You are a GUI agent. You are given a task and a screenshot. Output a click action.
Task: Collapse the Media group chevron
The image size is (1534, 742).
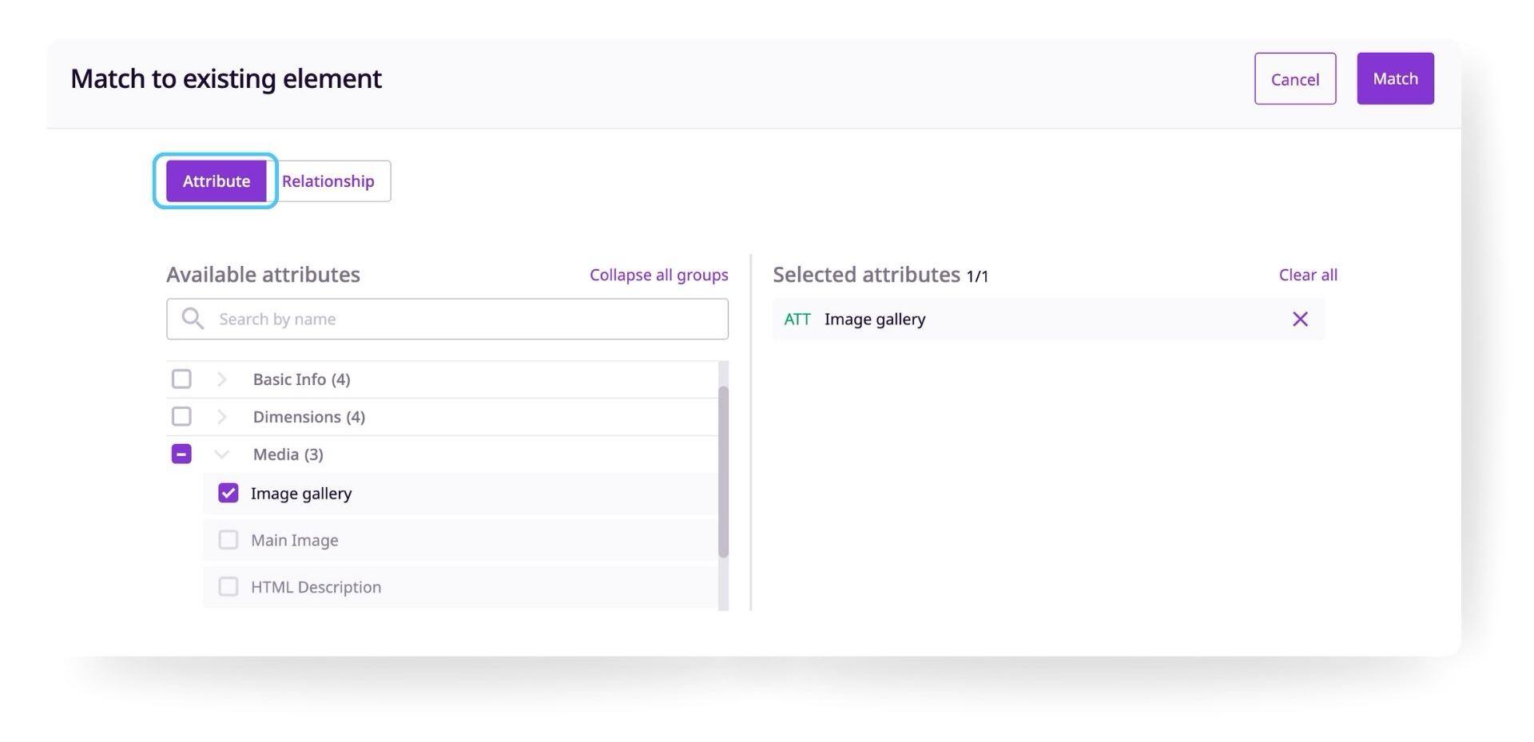(222, 454)
